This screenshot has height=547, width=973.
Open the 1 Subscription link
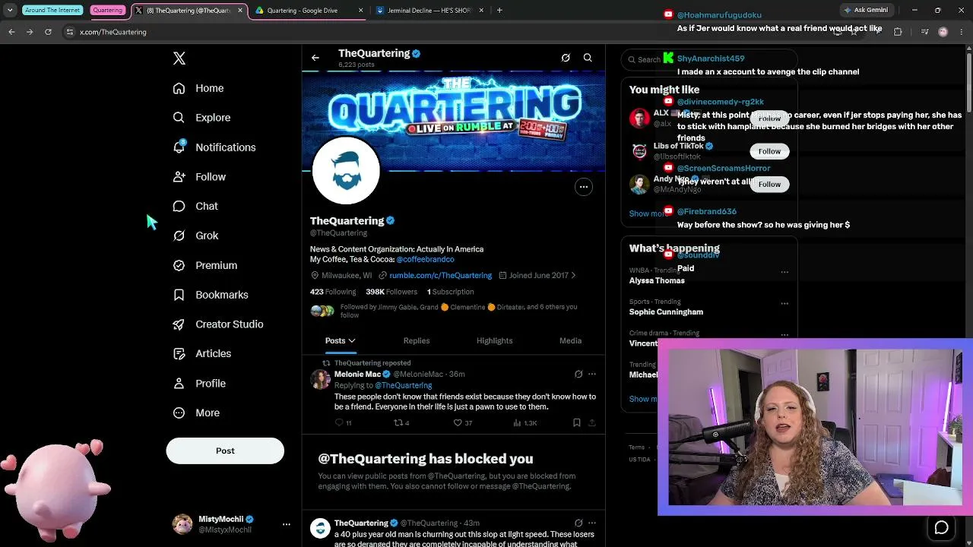(450, 292)
